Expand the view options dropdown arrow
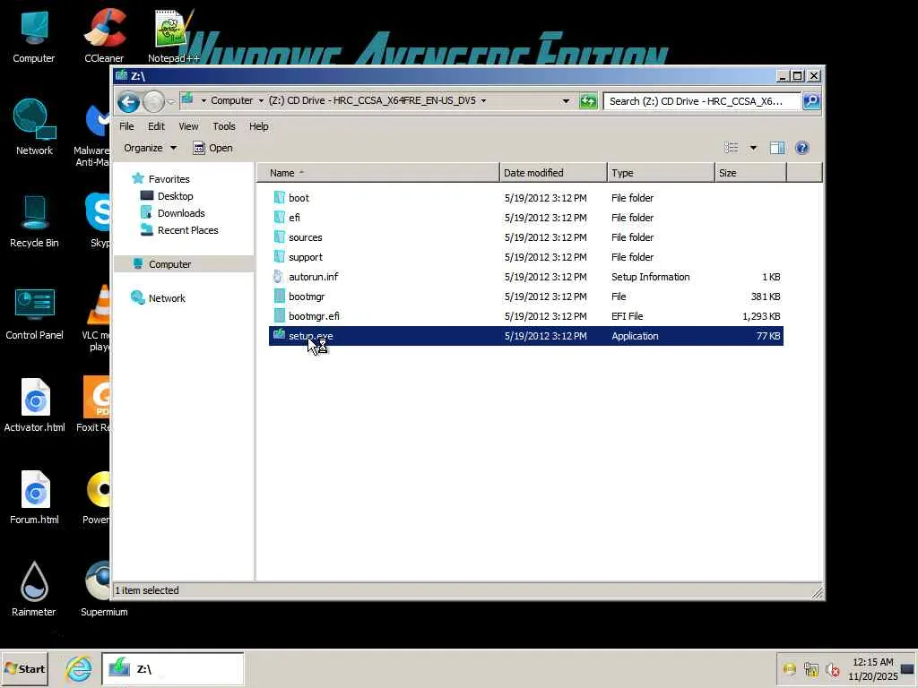Image resolution: width=918 pixels, height=688 pixels. coord(753,148)
